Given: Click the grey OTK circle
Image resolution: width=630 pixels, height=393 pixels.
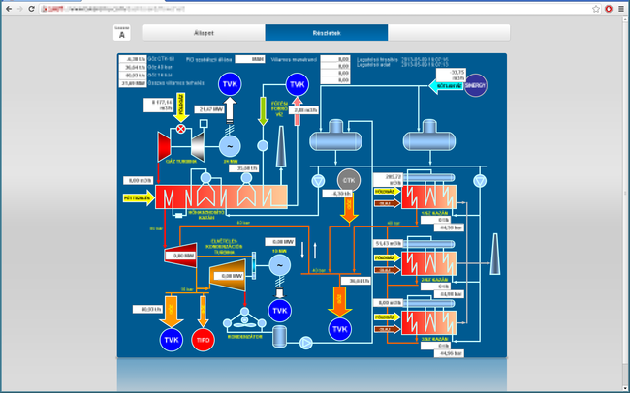Looking at the screenshot, I should coord(349,181).
